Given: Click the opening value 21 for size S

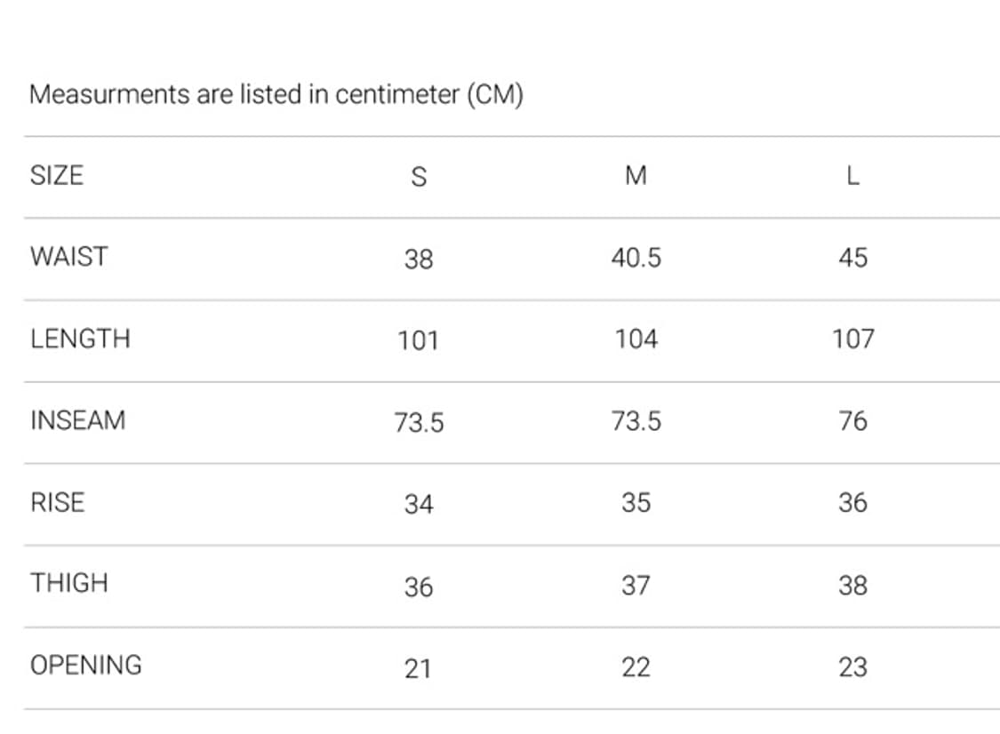Looking at the screenshot, I should click(419, 668).
